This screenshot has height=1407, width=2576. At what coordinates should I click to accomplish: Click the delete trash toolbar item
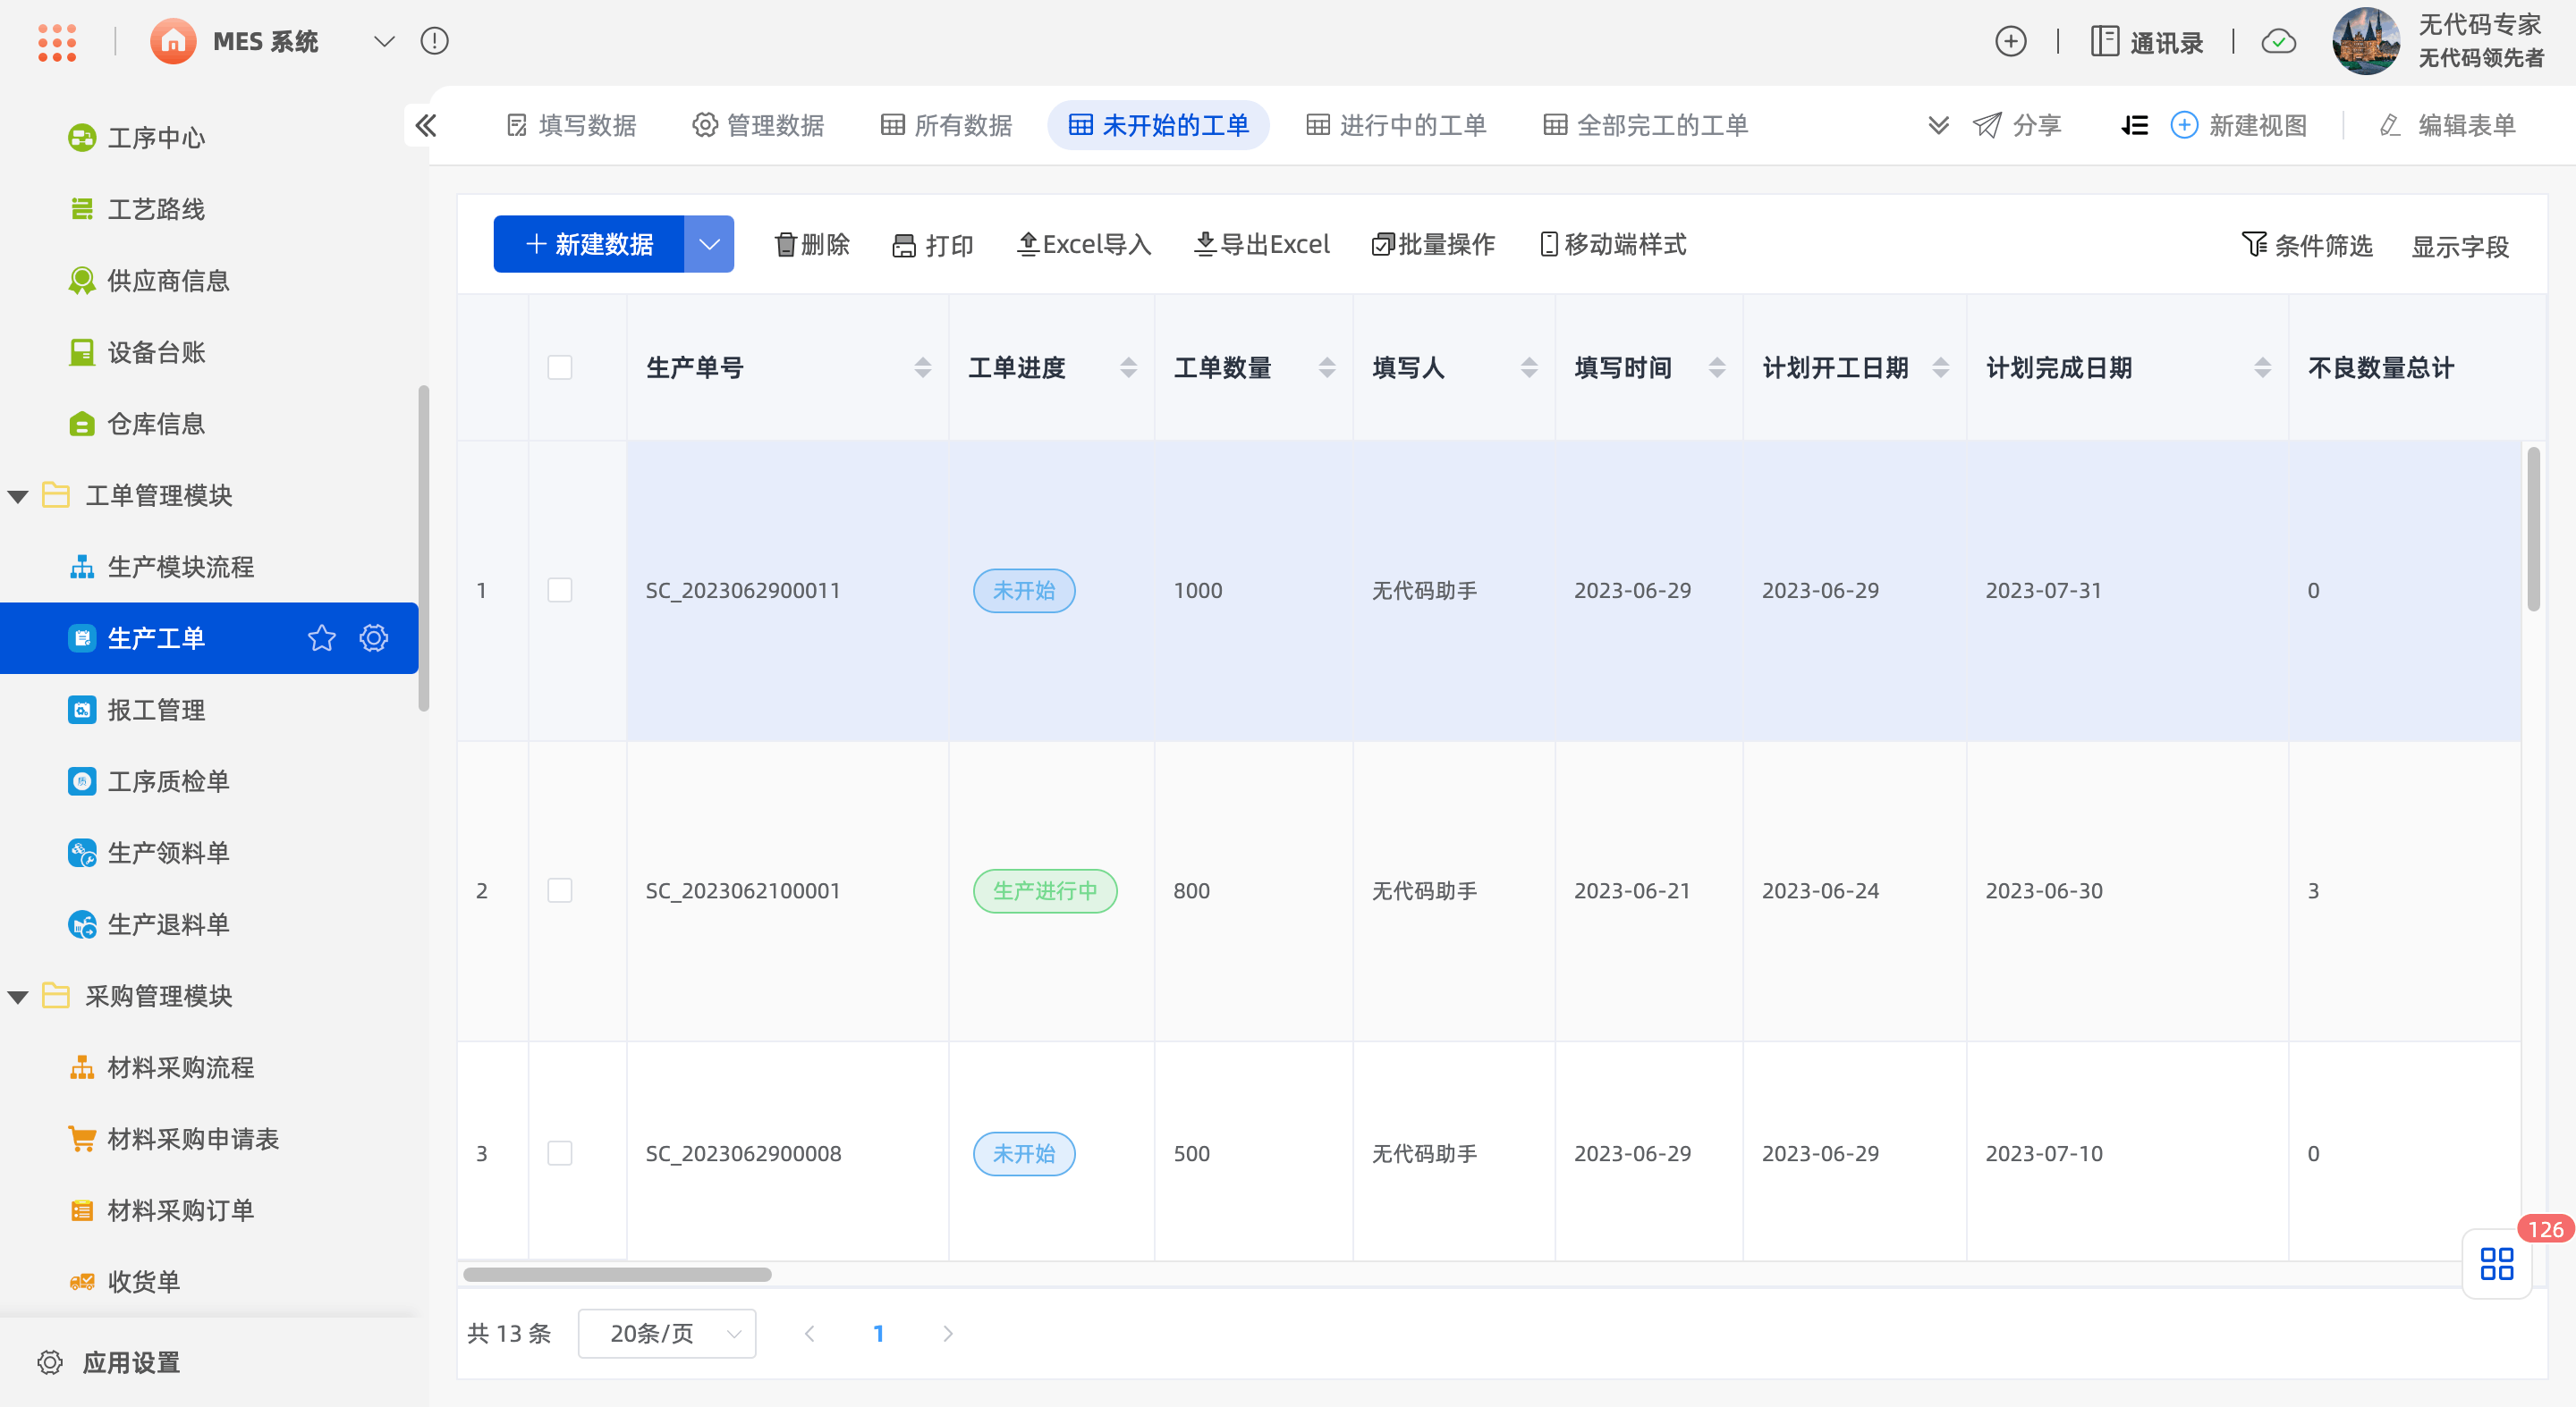812,245
